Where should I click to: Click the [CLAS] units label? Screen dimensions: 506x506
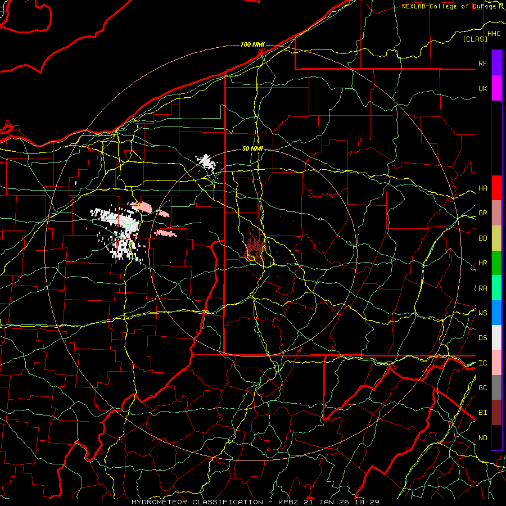[475, 39]
